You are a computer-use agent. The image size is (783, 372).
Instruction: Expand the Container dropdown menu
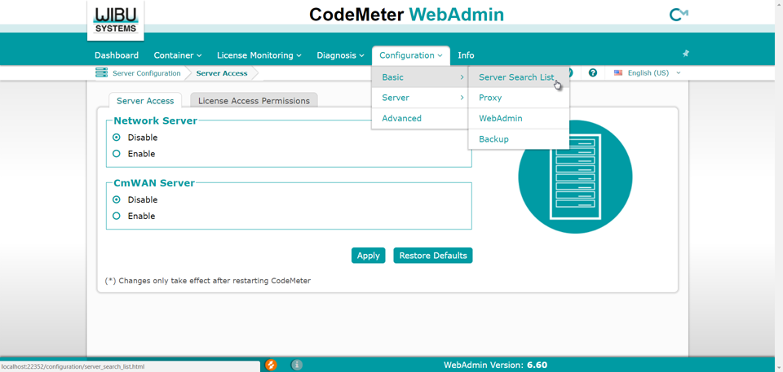click(177, 55)
